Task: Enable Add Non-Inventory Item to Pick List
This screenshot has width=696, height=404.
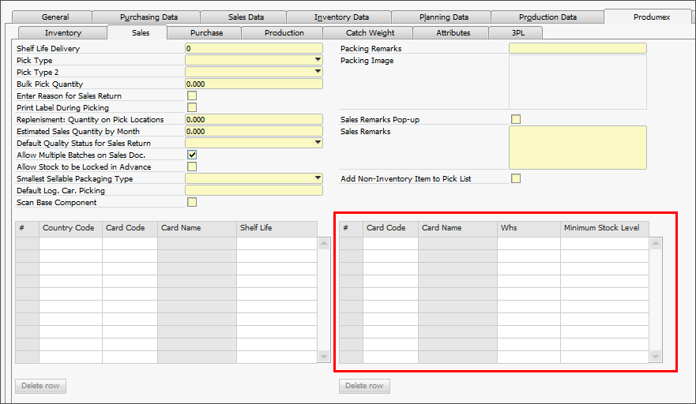Action: 516,178
